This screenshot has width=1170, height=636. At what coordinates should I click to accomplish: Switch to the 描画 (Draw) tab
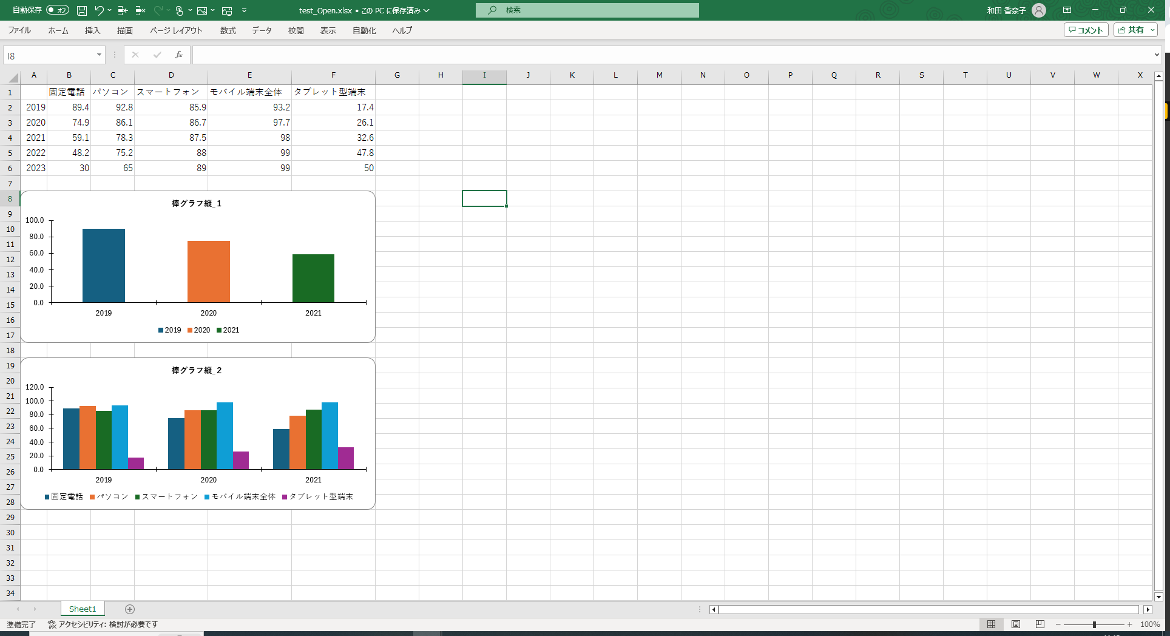click(125, 30)
